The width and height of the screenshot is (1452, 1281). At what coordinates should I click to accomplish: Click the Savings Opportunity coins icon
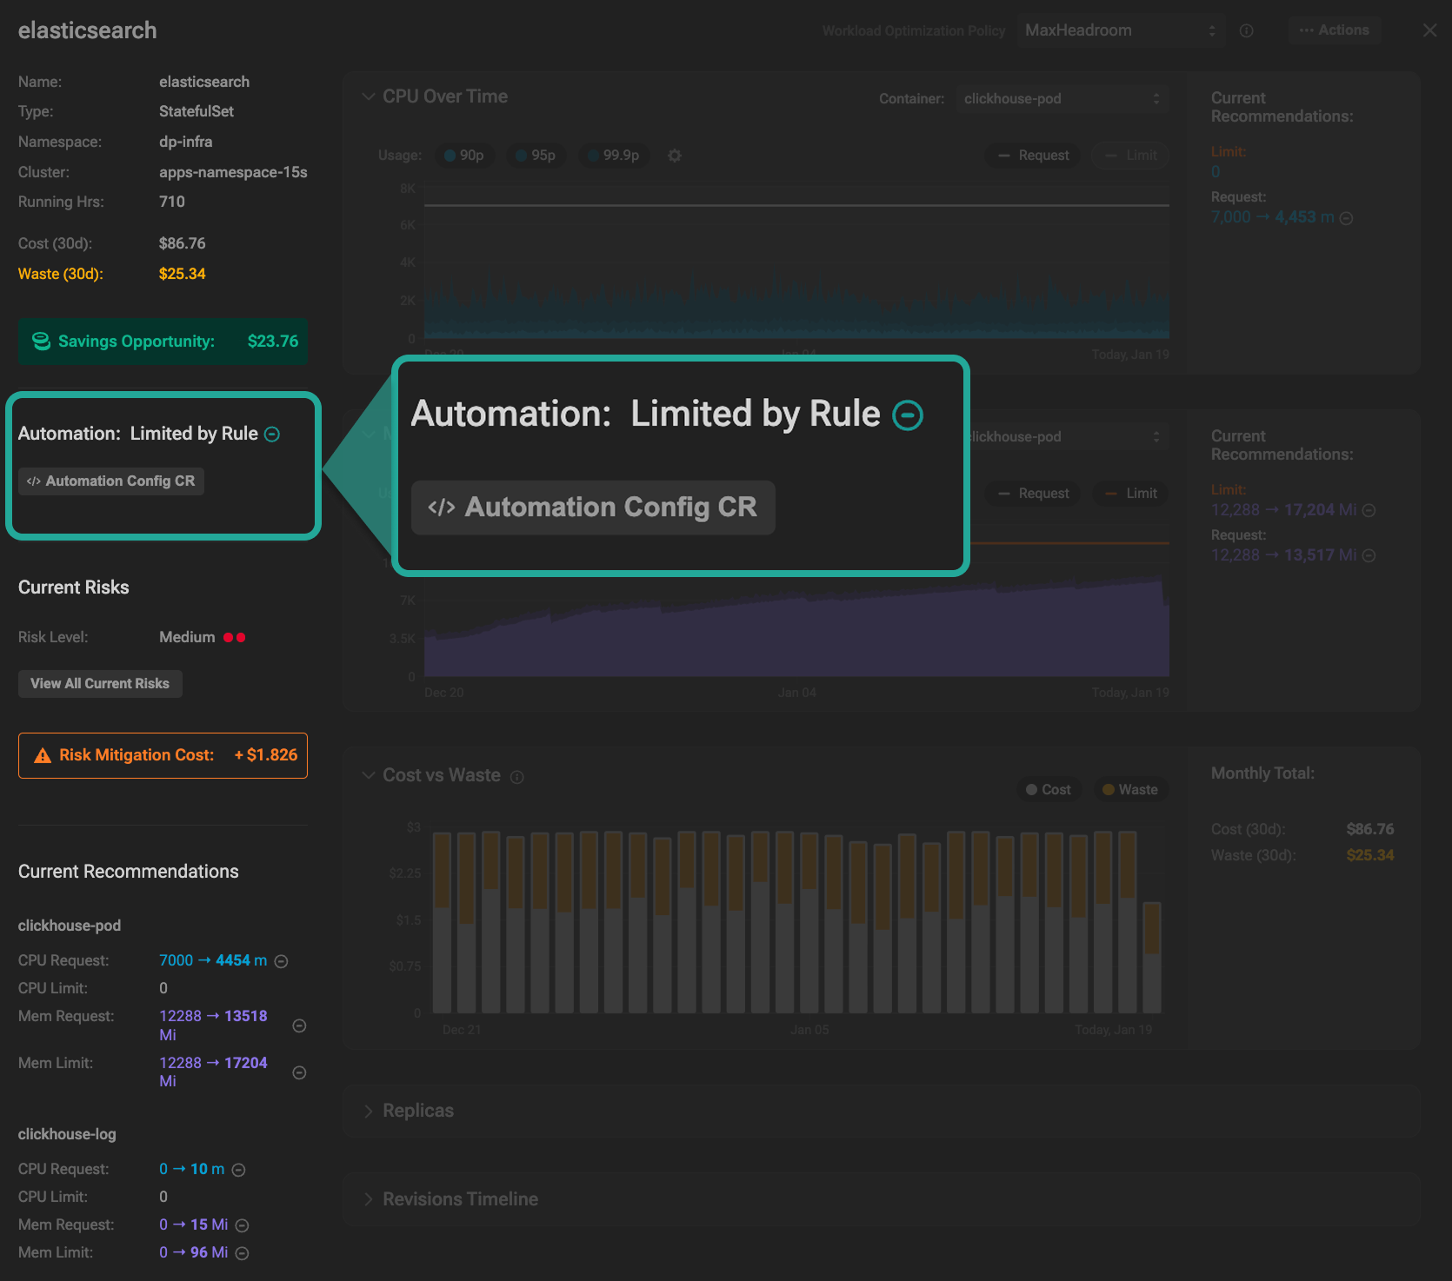41,342
